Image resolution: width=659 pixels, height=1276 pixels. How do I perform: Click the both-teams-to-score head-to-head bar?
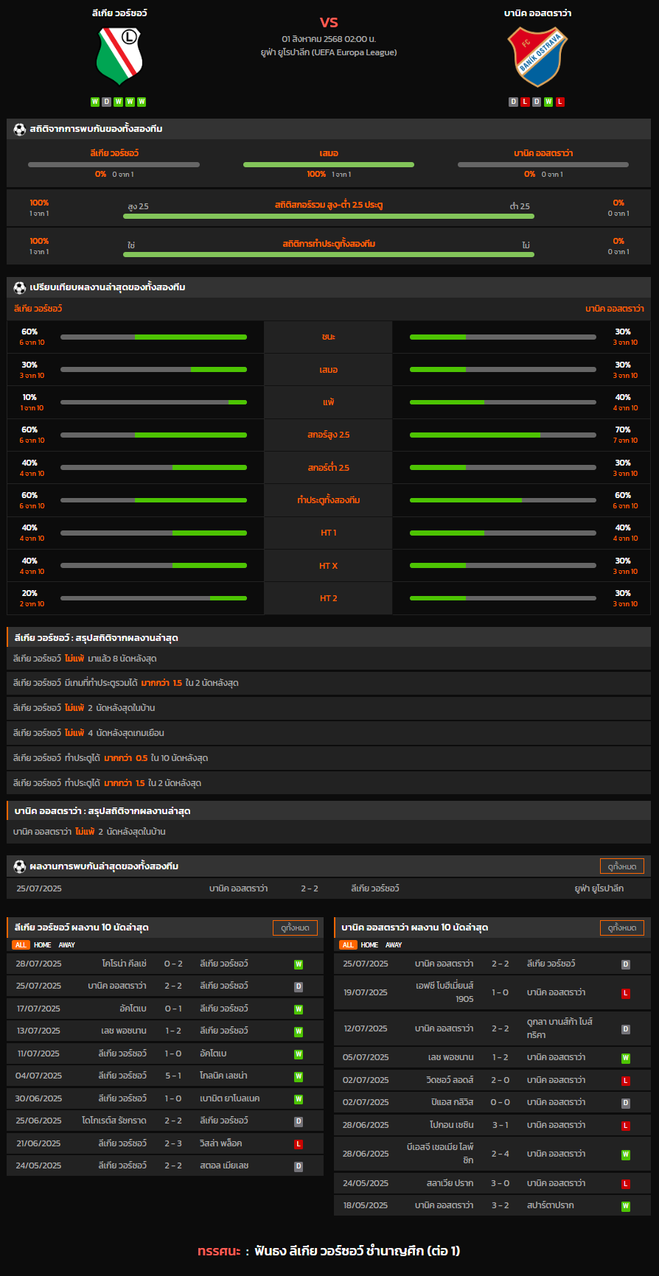point(329,255)
